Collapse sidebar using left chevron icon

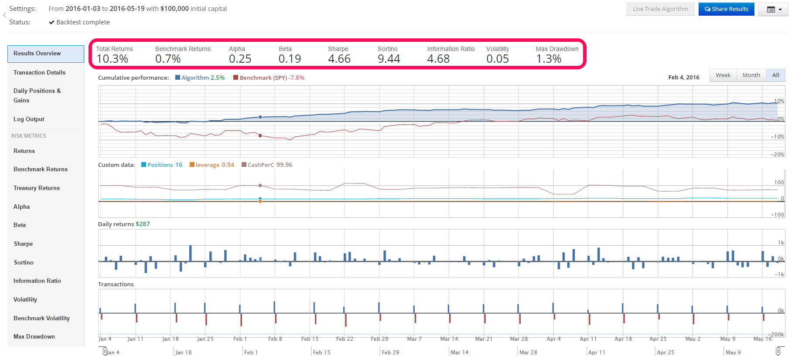pos(4,15)
